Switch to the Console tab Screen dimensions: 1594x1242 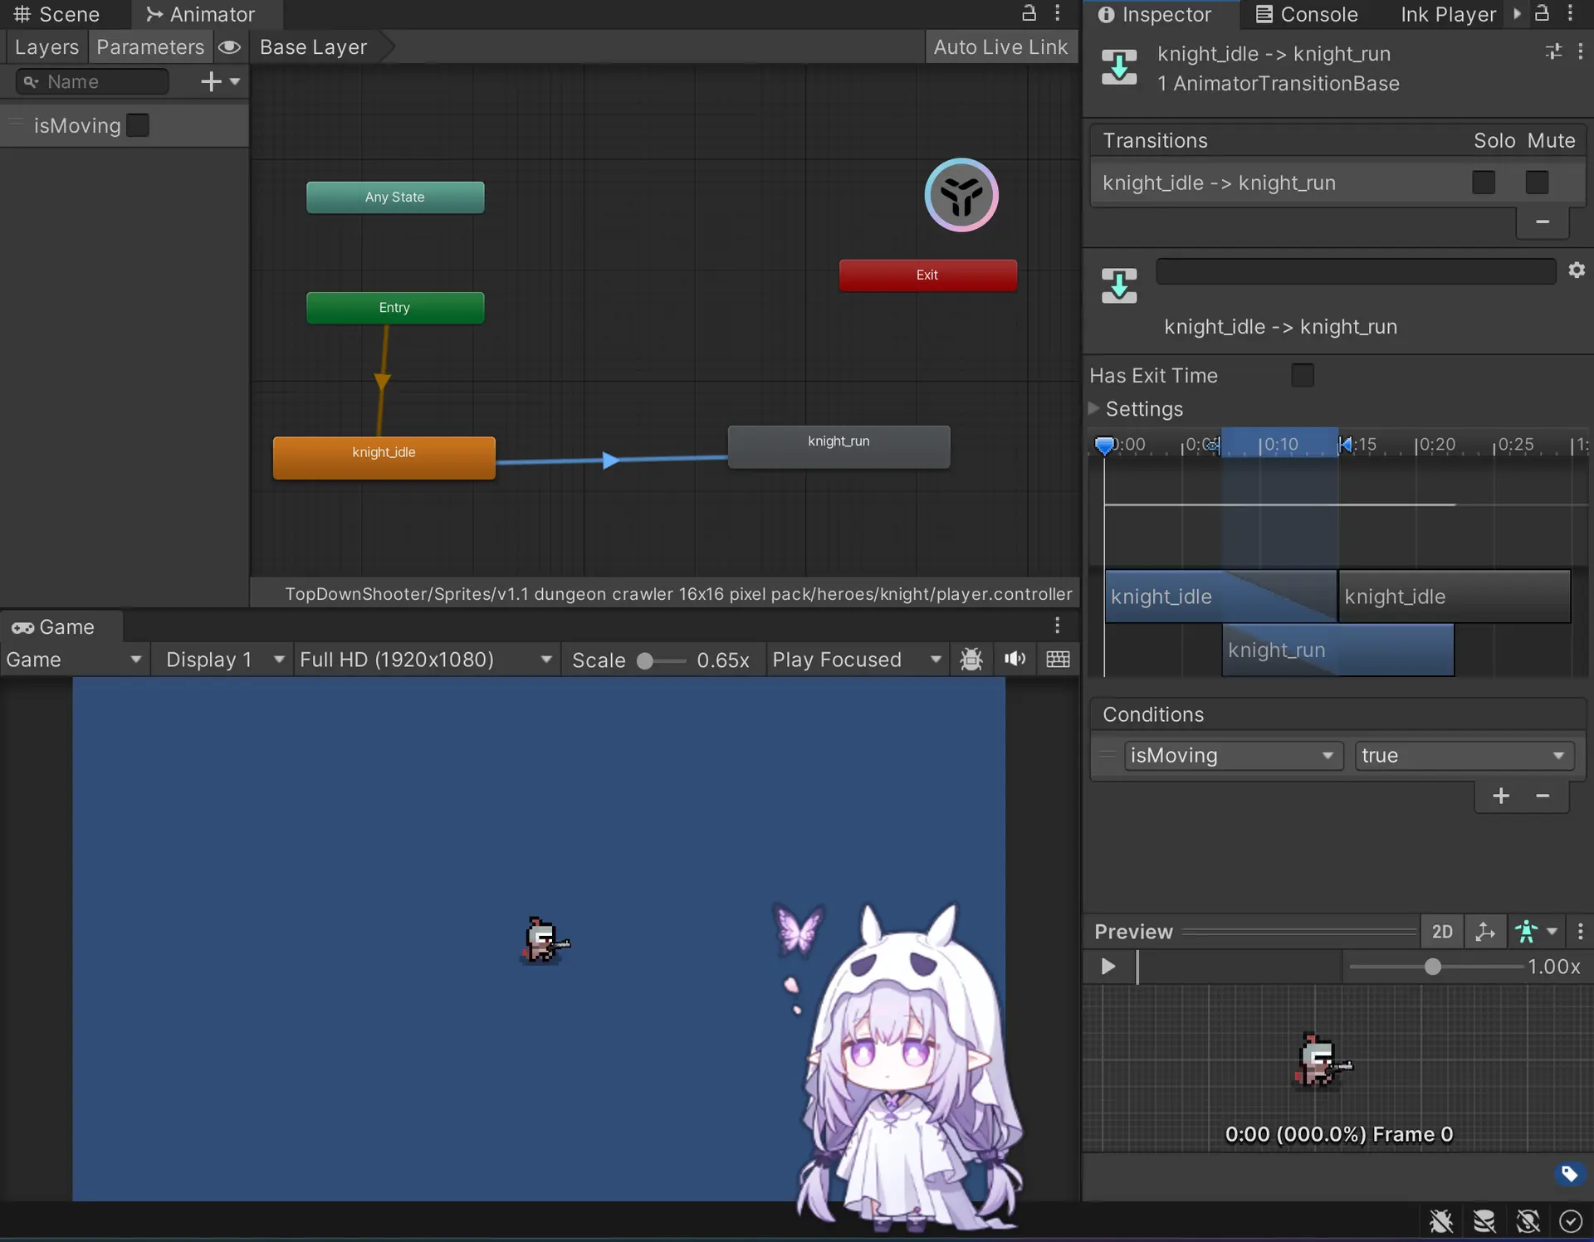point(1307,14)
